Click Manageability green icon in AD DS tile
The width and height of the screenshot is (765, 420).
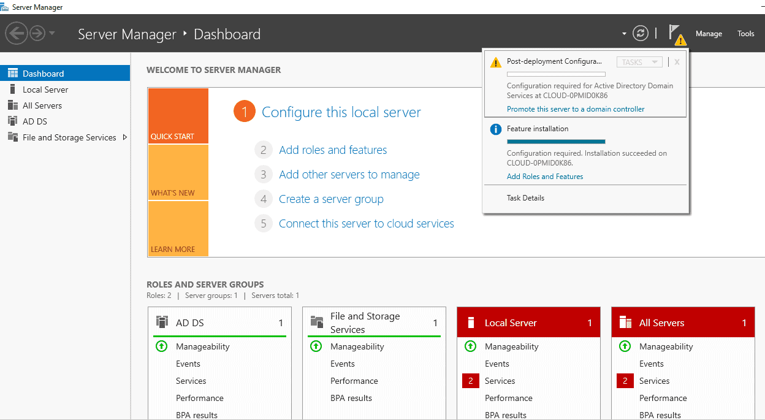click(161, 346)
